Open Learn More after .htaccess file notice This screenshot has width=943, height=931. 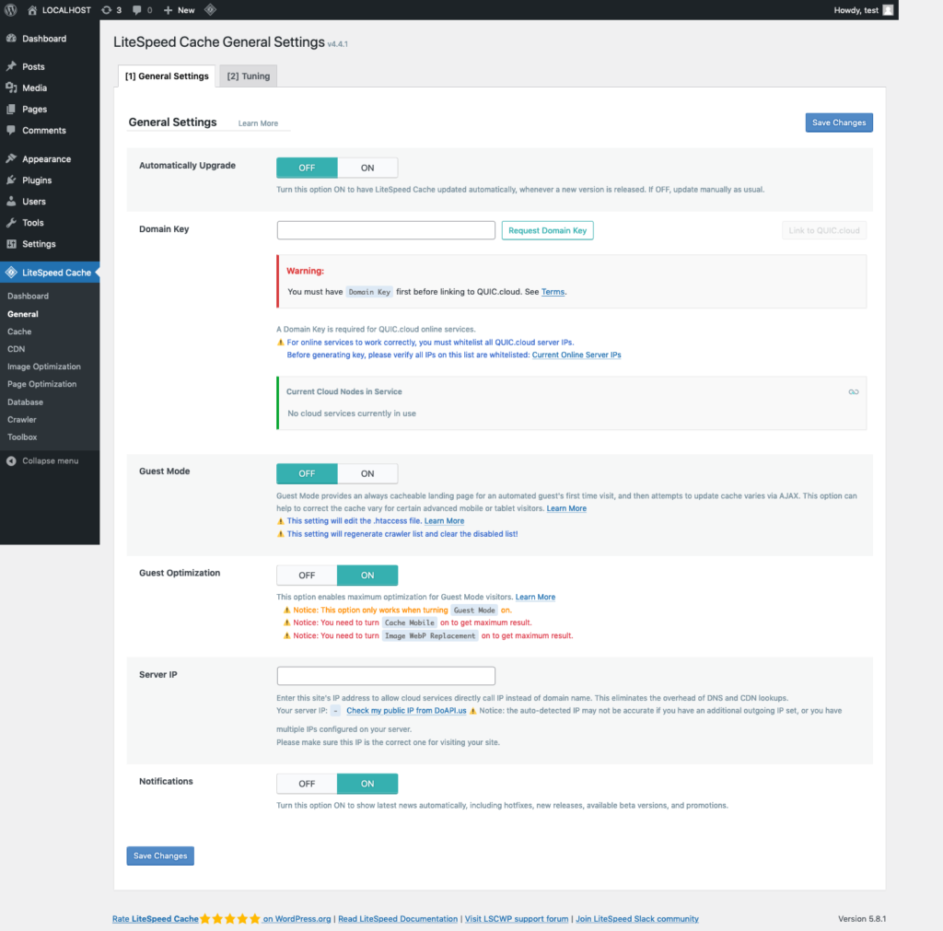pos(444,521)
